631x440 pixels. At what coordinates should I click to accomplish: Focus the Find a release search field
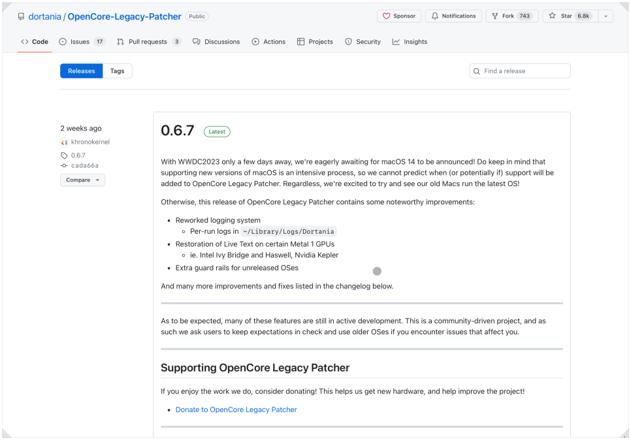(x=519, y=71)
